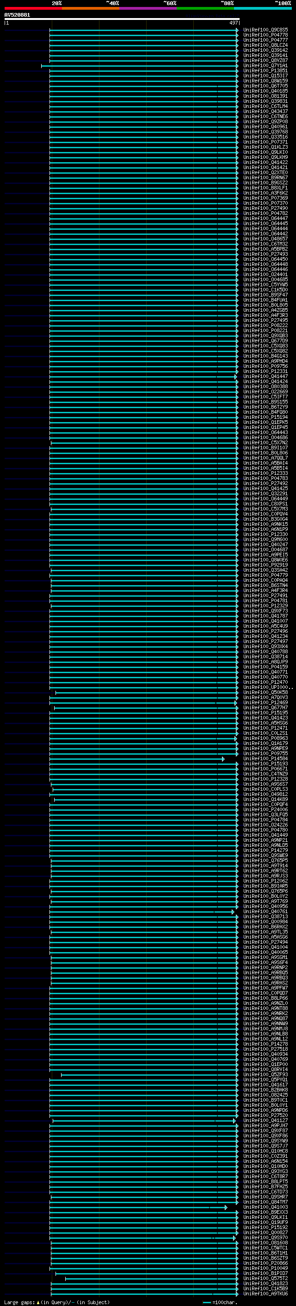Click hit label UniRef100_C5YVW5
This screenshot has width=296, height=1306.
click(265, 284)
